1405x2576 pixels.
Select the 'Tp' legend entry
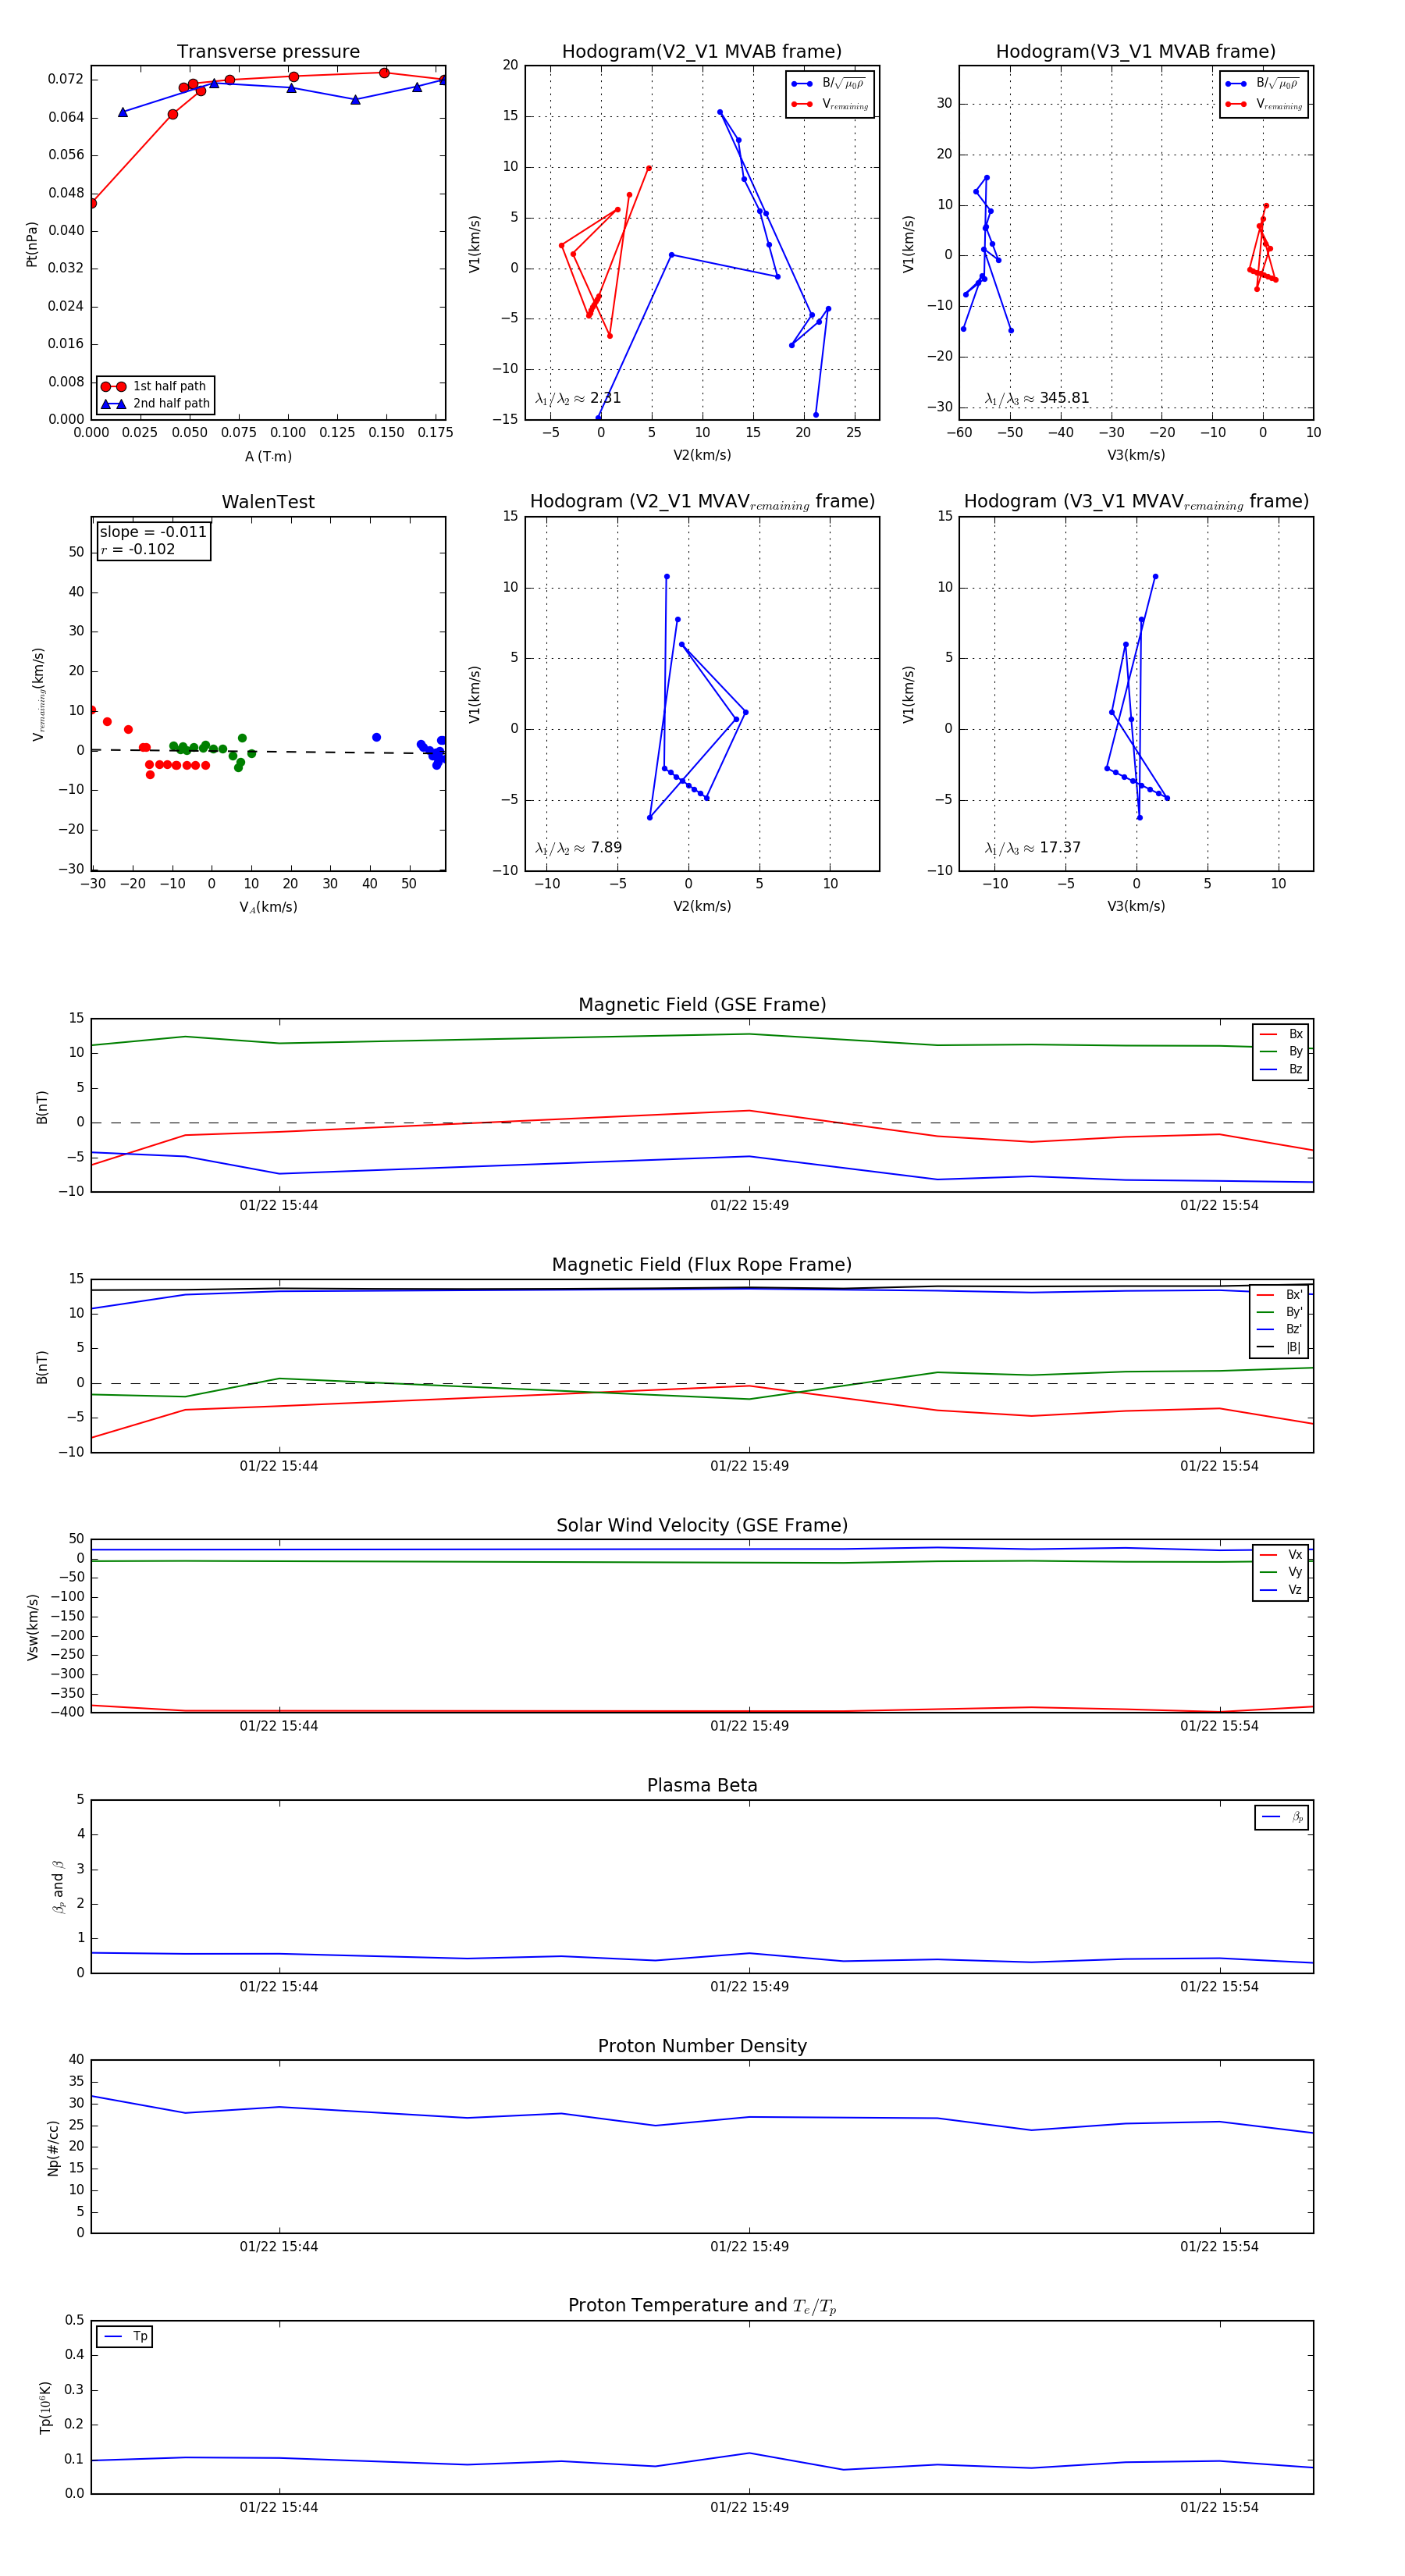point(125,2337)
